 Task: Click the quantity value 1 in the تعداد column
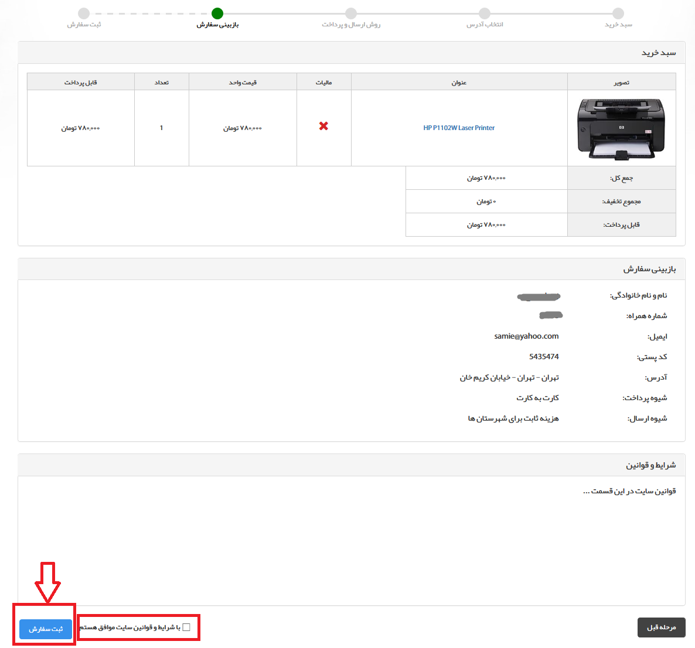tap(162, 128)
